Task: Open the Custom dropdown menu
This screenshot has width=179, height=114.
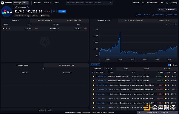Action: 47,3
